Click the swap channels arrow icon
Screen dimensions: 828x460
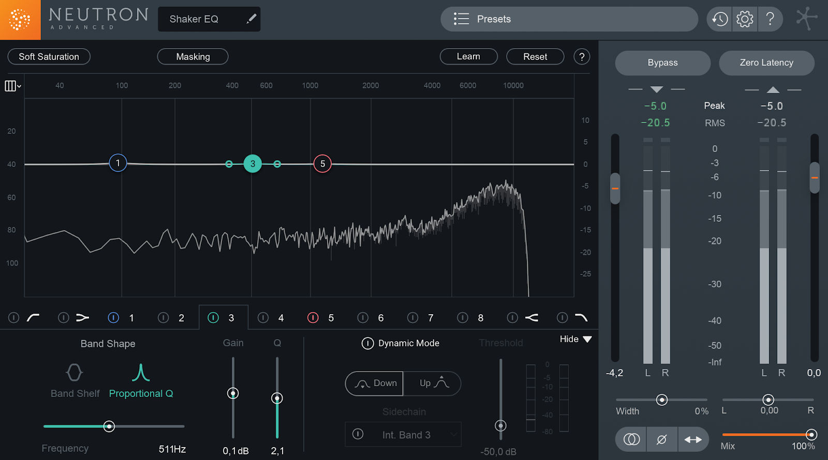[693, 439]
